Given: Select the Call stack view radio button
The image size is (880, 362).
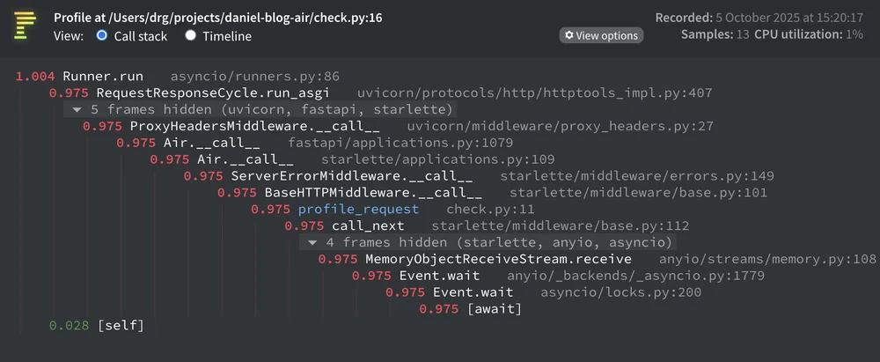Looking at the screenshot, I should click(x=101, y=35).
